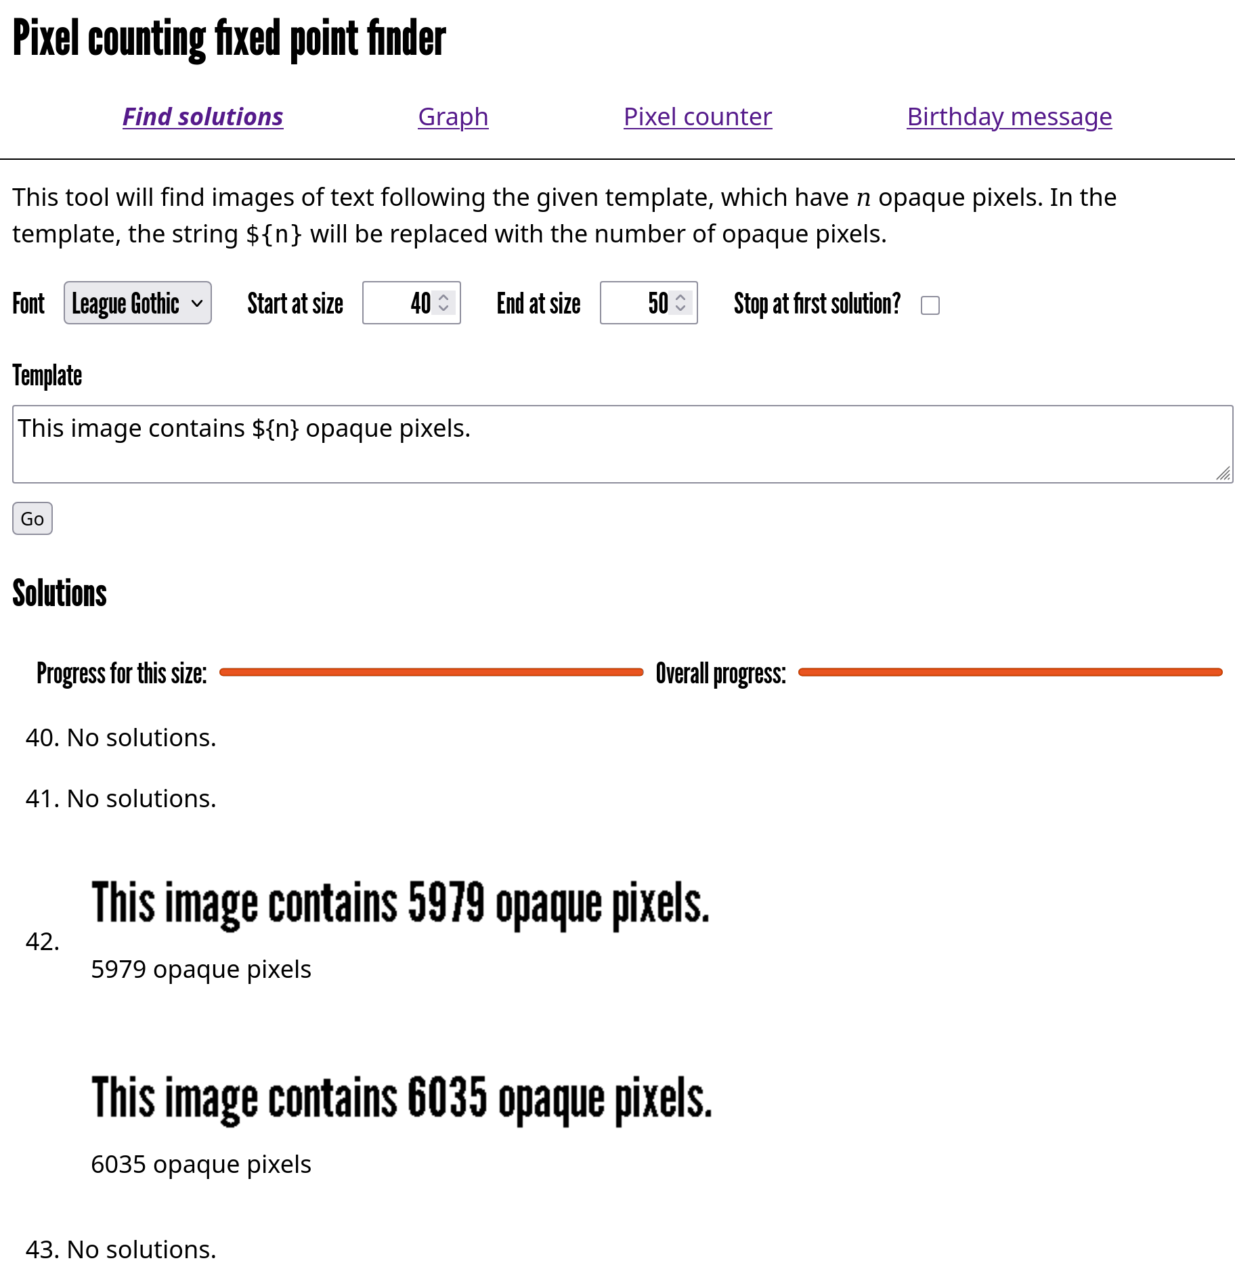Click the Template textarea resize handle
Screen dimensions: 1235x1265
tap(1223, 474)
